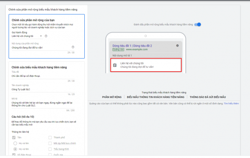
Task: Click the description field about Luật SLC
Action: (x=43, y=104)
